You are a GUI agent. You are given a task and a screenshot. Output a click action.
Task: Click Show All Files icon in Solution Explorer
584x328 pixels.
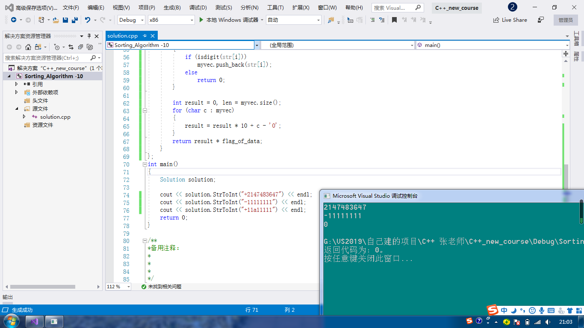[90, 47]
